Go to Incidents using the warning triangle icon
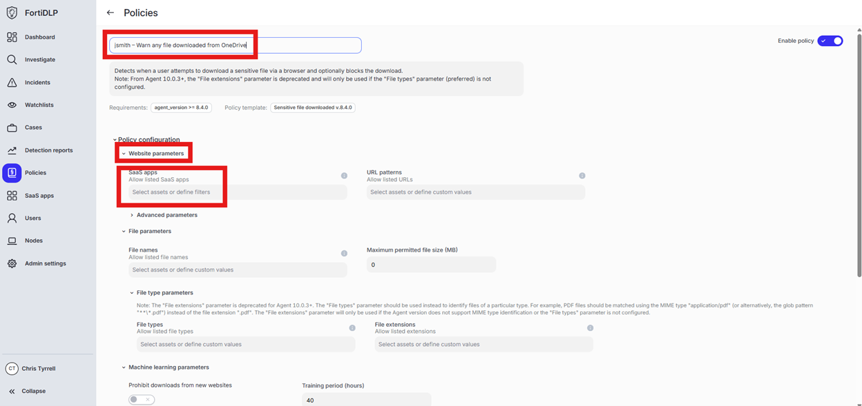 click(x=12, y=83)
